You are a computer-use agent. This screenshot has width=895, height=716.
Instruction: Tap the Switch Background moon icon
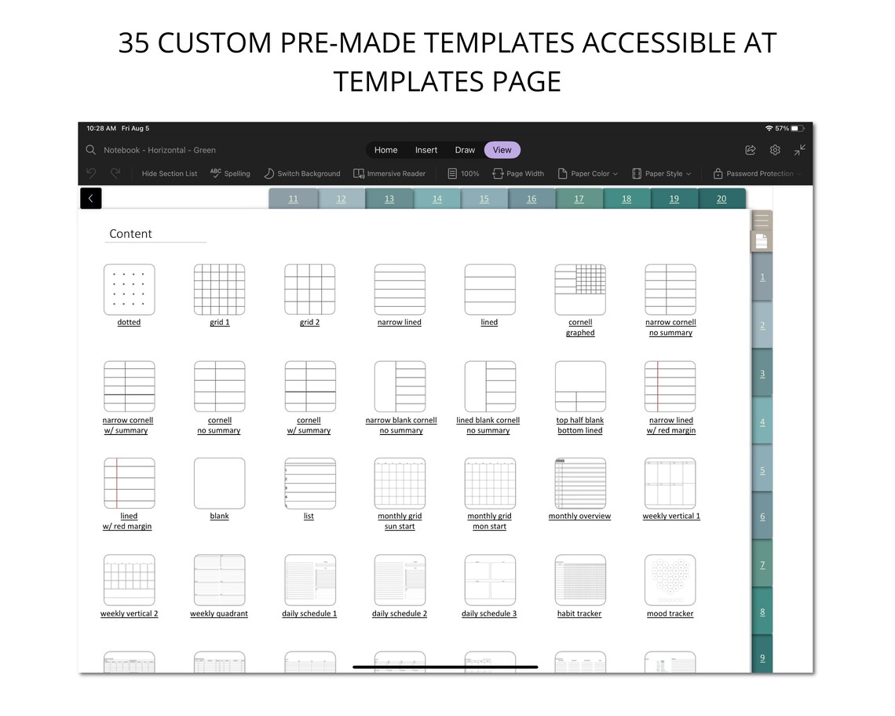coord(268,174)
